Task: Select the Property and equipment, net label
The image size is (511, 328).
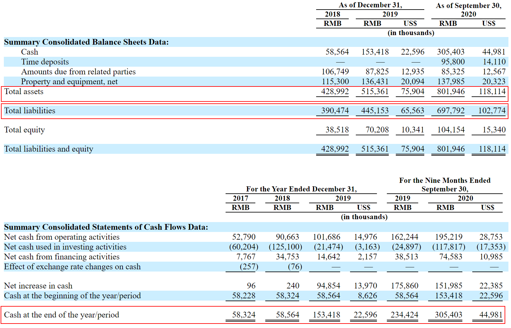Action: 69,82
